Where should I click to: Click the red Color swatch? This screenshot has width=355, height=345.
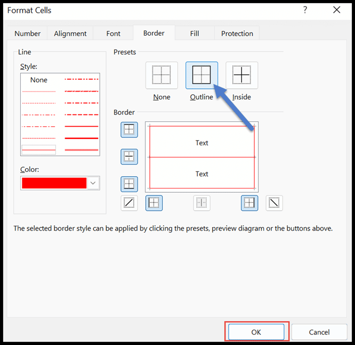(x=54, y=183)
